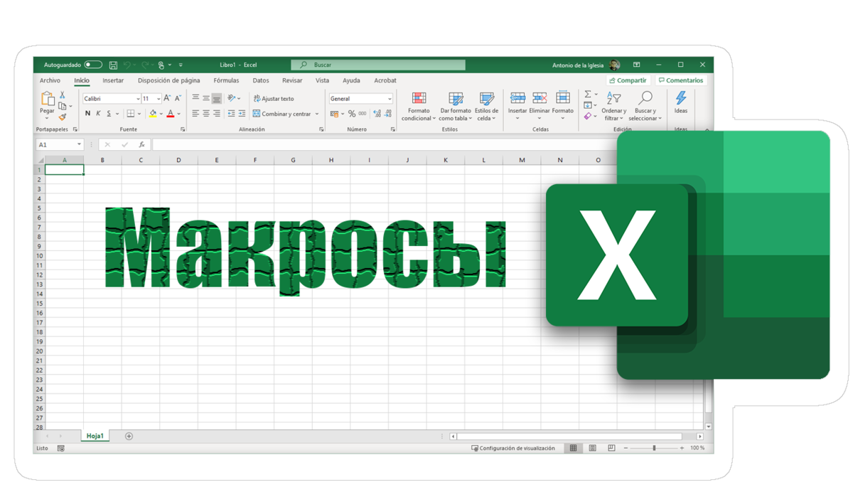Toggle the Autoguardado switch
This screenshot has width=853, height=497.
93,65
